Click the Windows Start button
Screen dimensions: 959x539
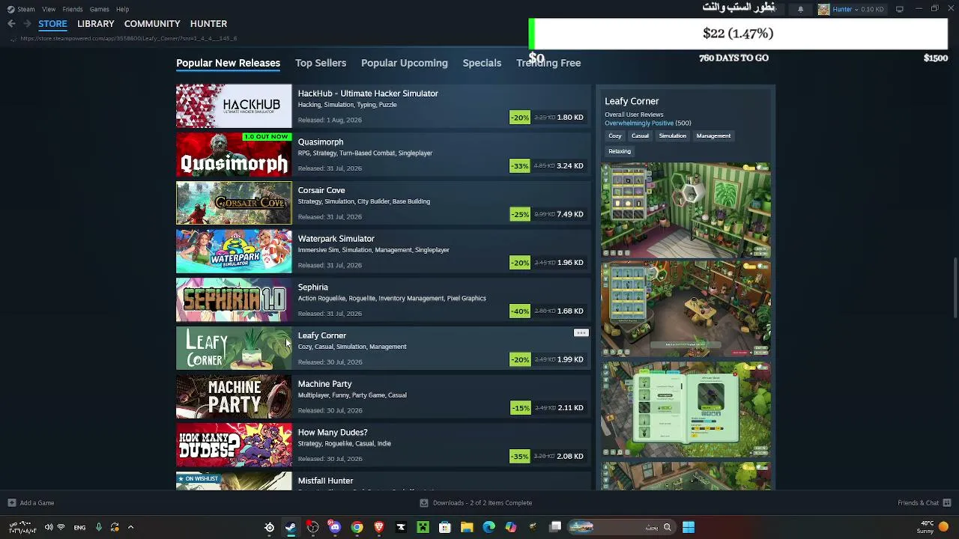tap(689, 527)
